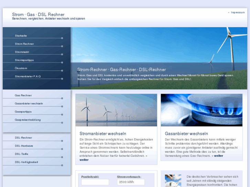This screenshot has width=250, height=187.
Task: Open the Gasanbieter wechseln article heading
Action: (x=186, y=133)
